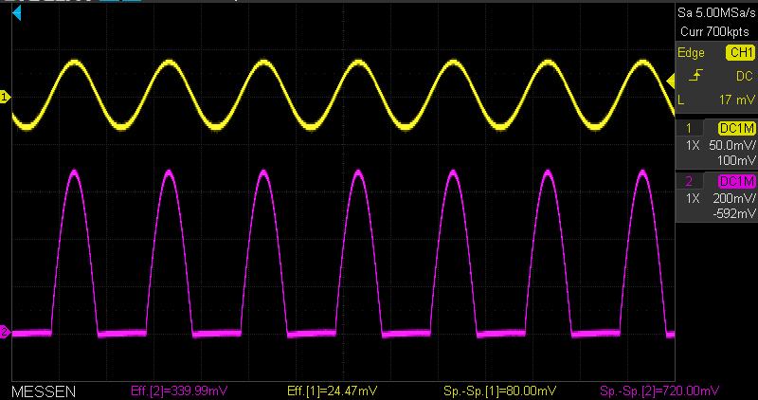Click the 50.0mV/ vertical scale value
This screenshot has height=400, width=758.
click(731, 145)
